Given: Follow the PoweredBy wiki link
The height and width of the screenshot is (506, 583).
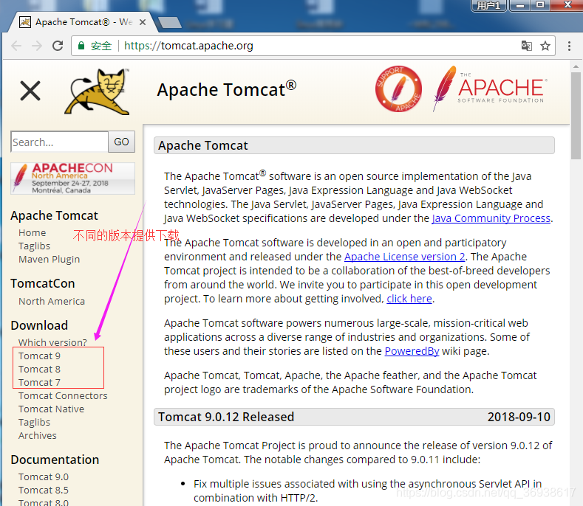Looking at the screenshot, I should (412, 351).
